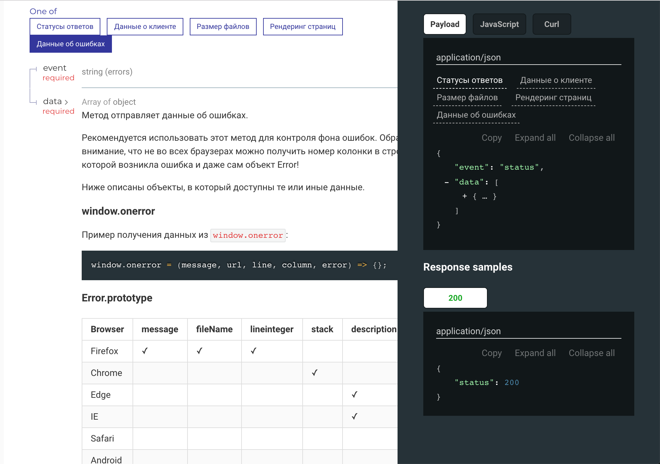Collapse the "data" array with minus toggle

(x=447, y=183)
